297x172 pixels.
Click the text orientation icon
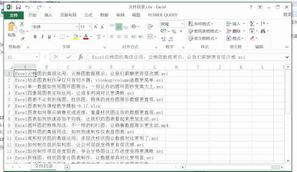coord(134,26)
